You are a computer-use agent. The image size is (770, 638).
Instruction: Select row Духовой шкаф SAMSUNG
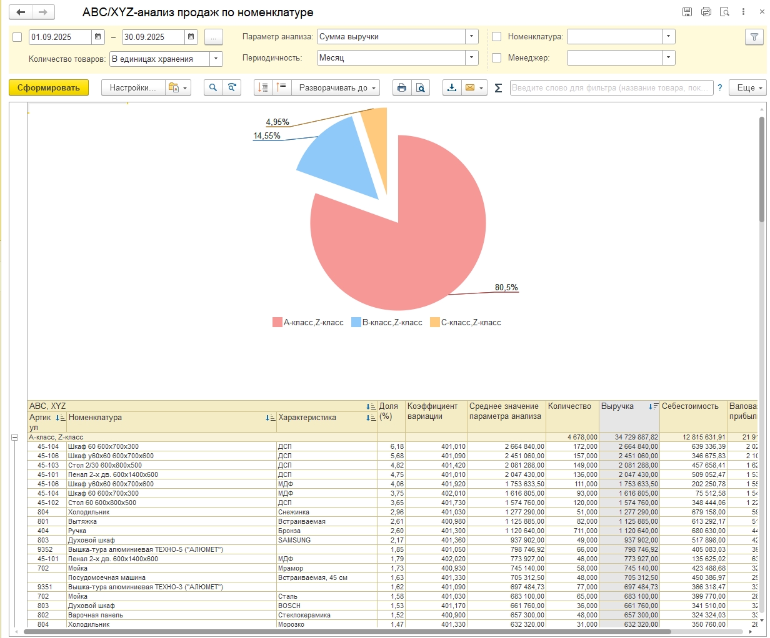392,541
